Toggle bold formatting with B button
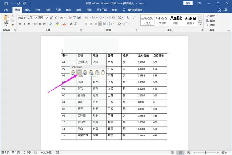This screenshot has width=232, height=155. click(20, 24)
